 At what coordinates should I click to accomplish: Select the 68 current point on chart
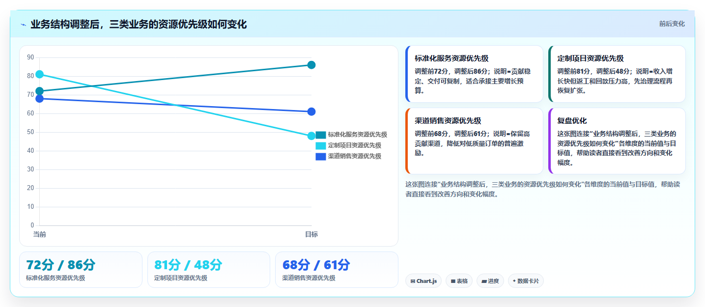coord(39,99)
